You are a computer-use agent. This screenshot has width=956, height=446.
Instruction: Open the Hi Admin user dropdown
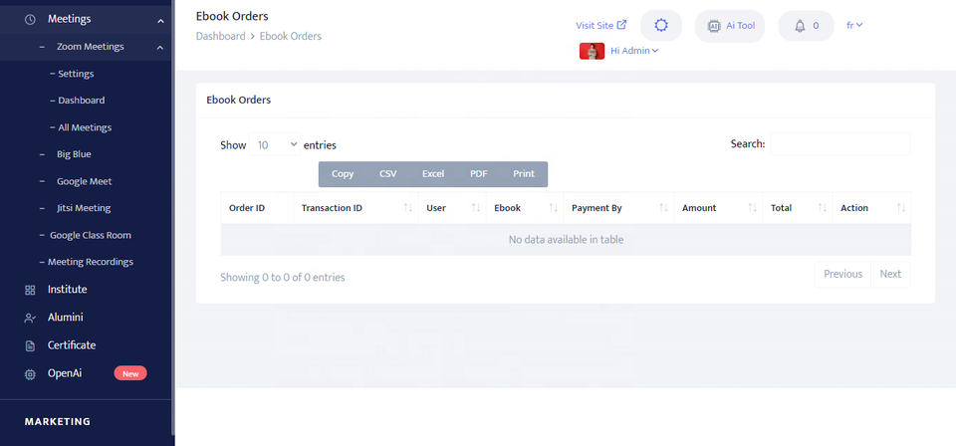pyautogui.click(x=634, y=51)
